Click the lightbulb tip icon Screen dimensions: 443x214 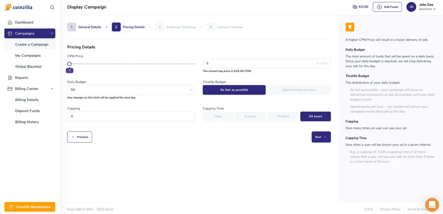pyautogui.click(x=350, y=27)
